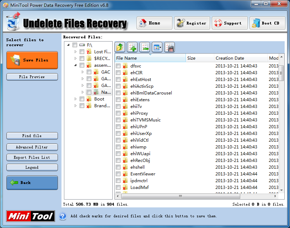290x228 pixels.
Task: Click the save checked files toolbar icon
Action: [170, 47]
